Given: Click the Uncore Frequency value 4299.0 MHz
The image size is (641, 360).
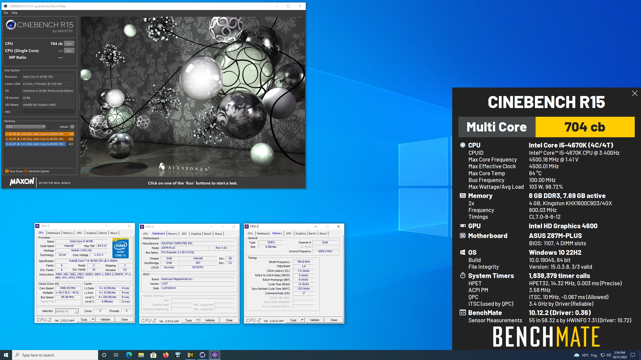Looking at the screenshot, I should [x=325, y=251].
